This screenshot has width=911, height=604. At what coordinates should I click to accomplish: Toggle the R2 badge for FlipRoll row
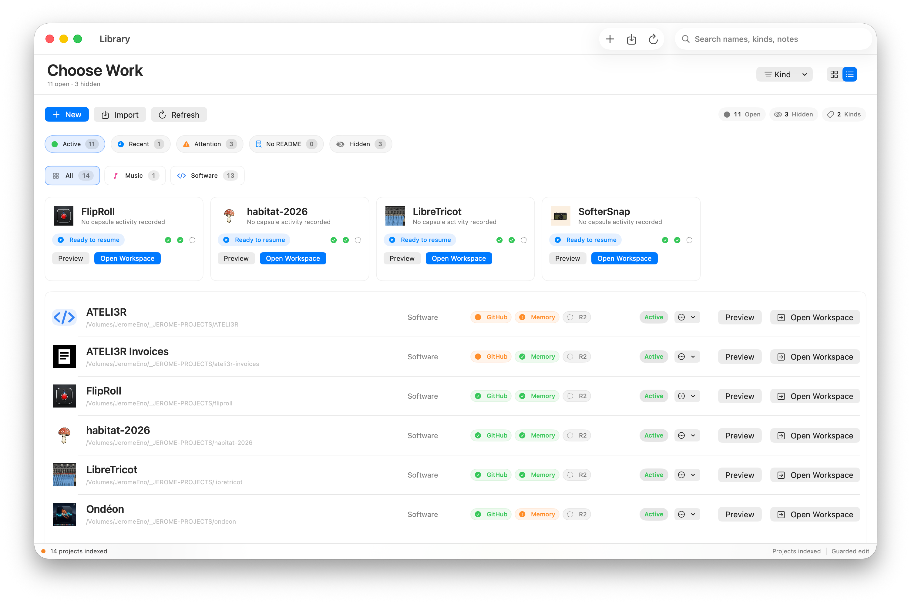click(x=577, y=396)
